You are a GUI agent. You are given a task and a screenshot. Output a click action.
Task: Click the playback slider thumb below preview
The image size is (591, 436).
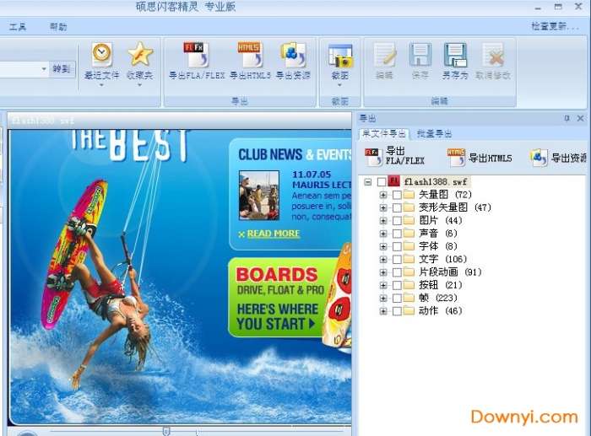[x=165, y=431]
